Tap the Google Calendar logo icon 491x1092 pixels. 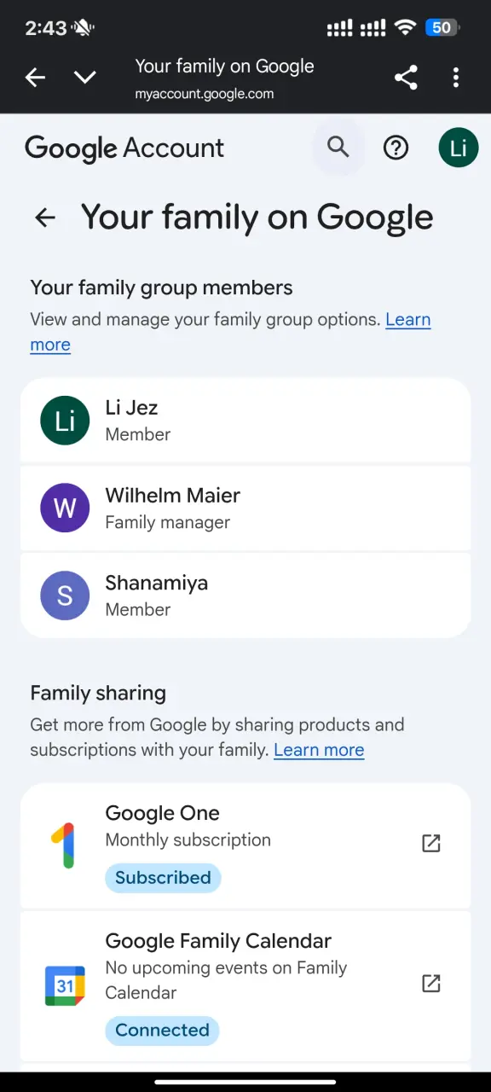coord(65,986)
